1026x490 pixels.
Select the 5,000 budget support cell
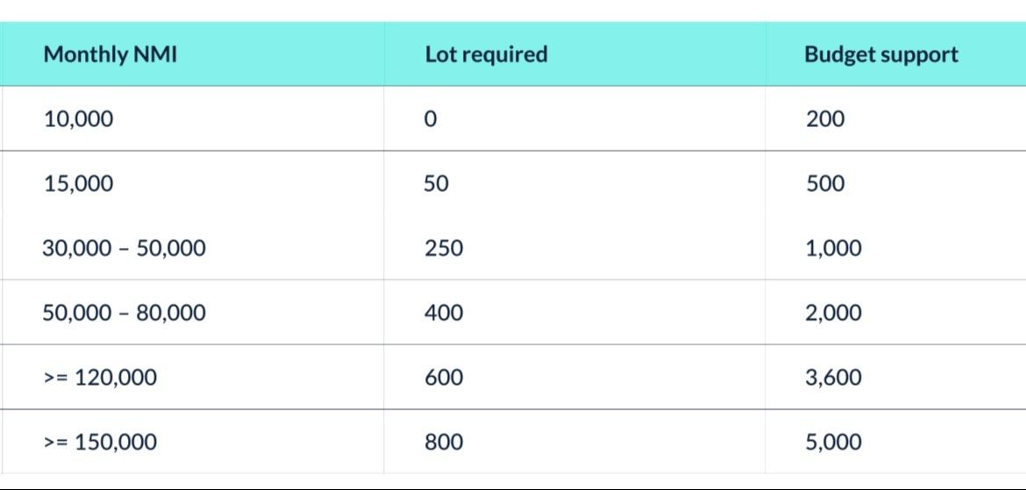[833, 442]
